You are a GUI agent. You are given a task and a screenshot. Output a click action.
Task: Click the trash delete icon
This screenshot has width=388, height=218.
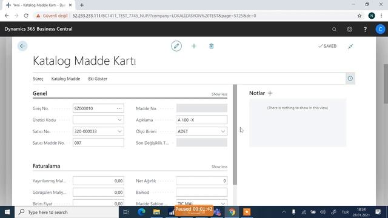pos(212,46)
